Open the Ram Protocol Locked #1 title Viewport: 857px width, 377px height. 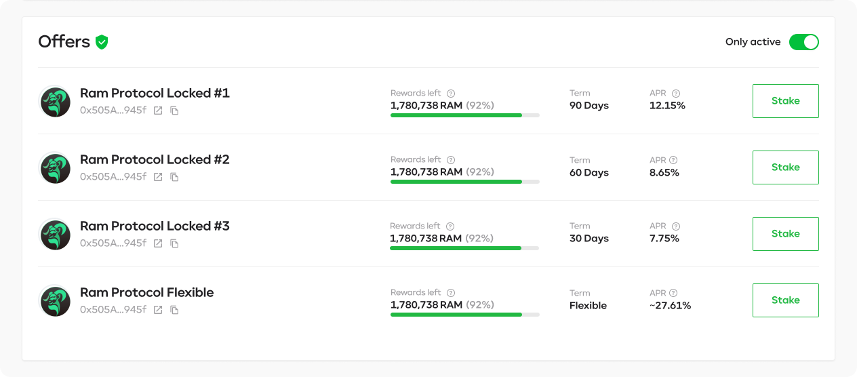click(155, 93)
